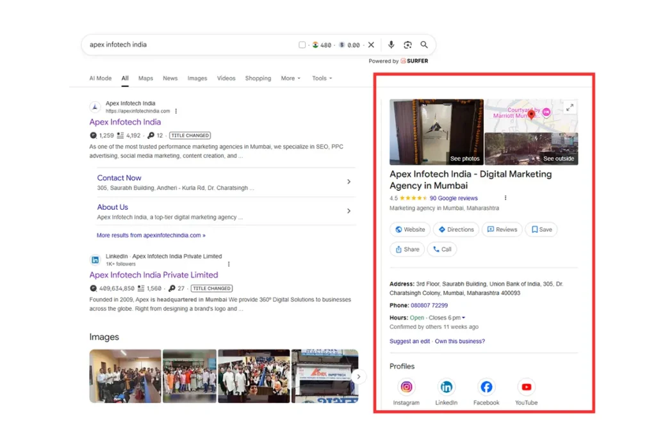656x437 pixels.
Task: Open Google Lens image search icon
Action: tap(407, 45)
